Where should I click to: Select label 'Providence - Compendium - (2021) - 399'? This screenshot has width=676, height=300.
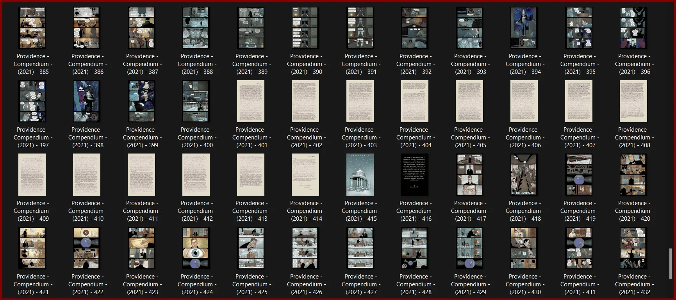tap(142, 137)
